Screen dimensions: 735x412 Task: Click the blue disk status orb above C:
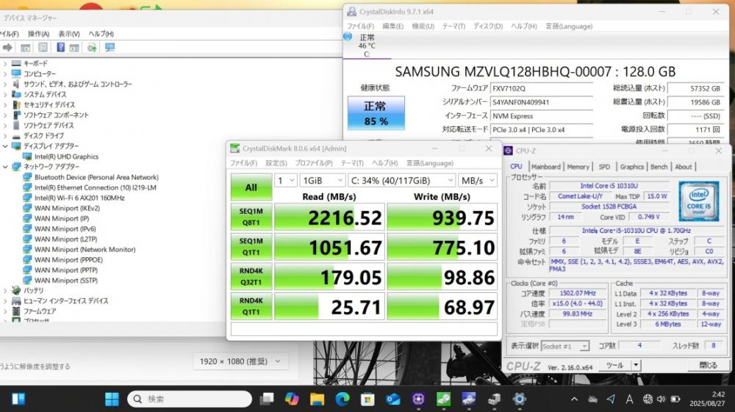[348, 37]
